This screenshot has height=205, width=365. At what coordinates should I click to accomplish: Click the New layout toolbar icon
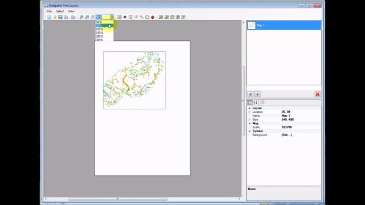point(49,17)
